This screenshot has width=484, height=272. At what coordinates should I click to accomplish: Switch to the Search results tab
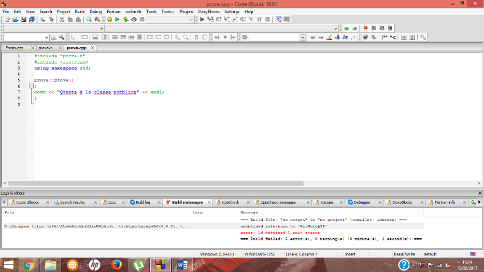[72, 202]
